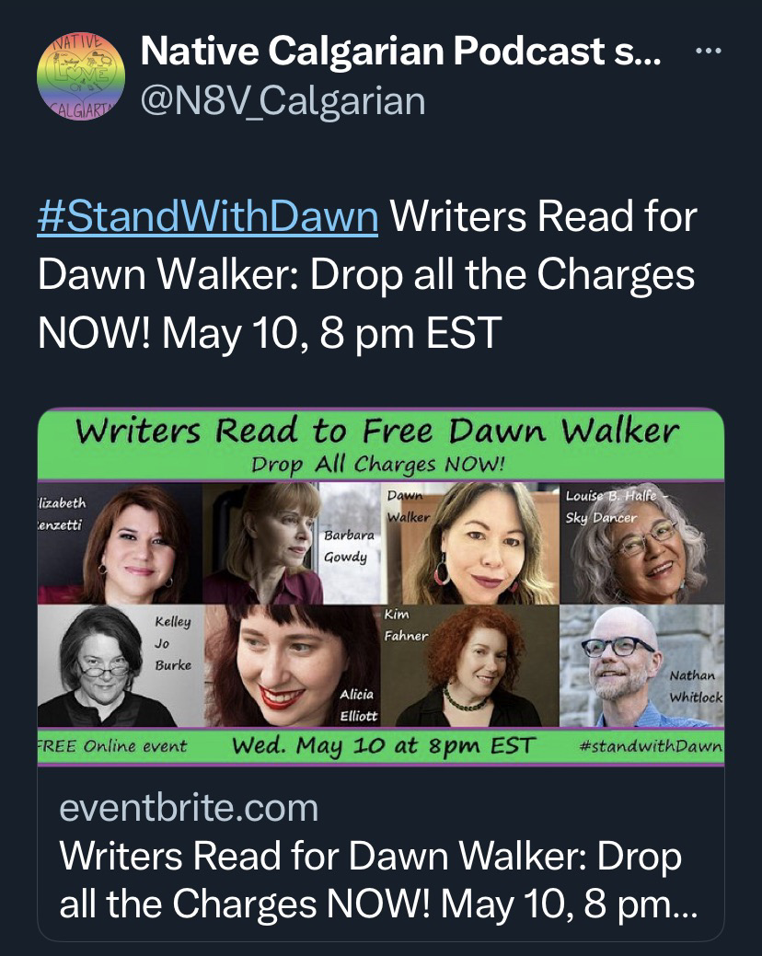Visit the @N8V_Calgarian handle
The height and width of the screenshot is (956, 762).
[283, 100]
